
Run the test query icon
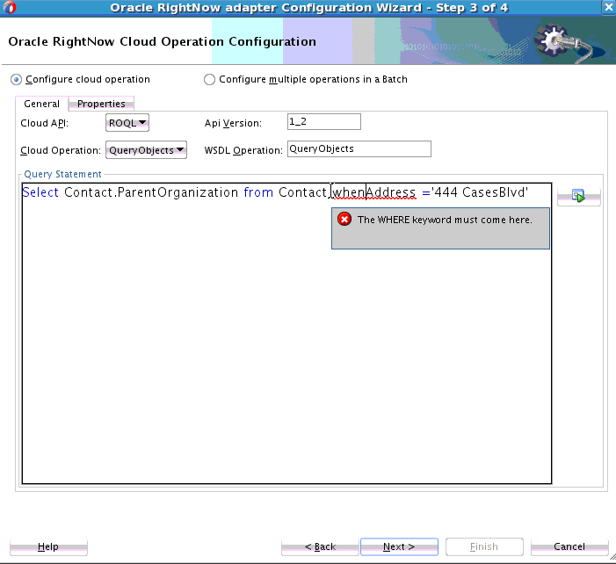coord(579,196)
